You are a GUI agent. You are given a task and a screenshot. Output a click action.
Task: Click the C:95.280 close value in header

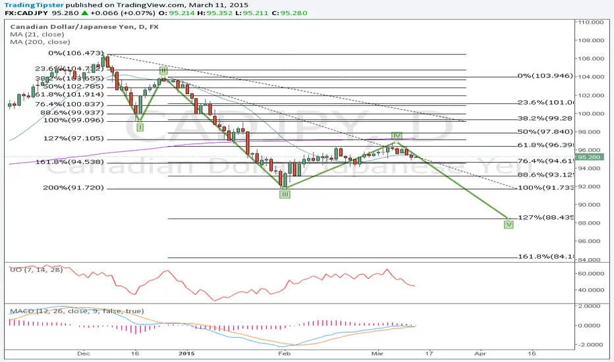tap(289, 13)
